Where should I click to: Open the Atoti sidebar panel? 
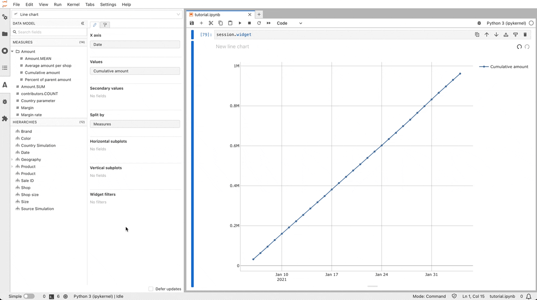point(5,85)
